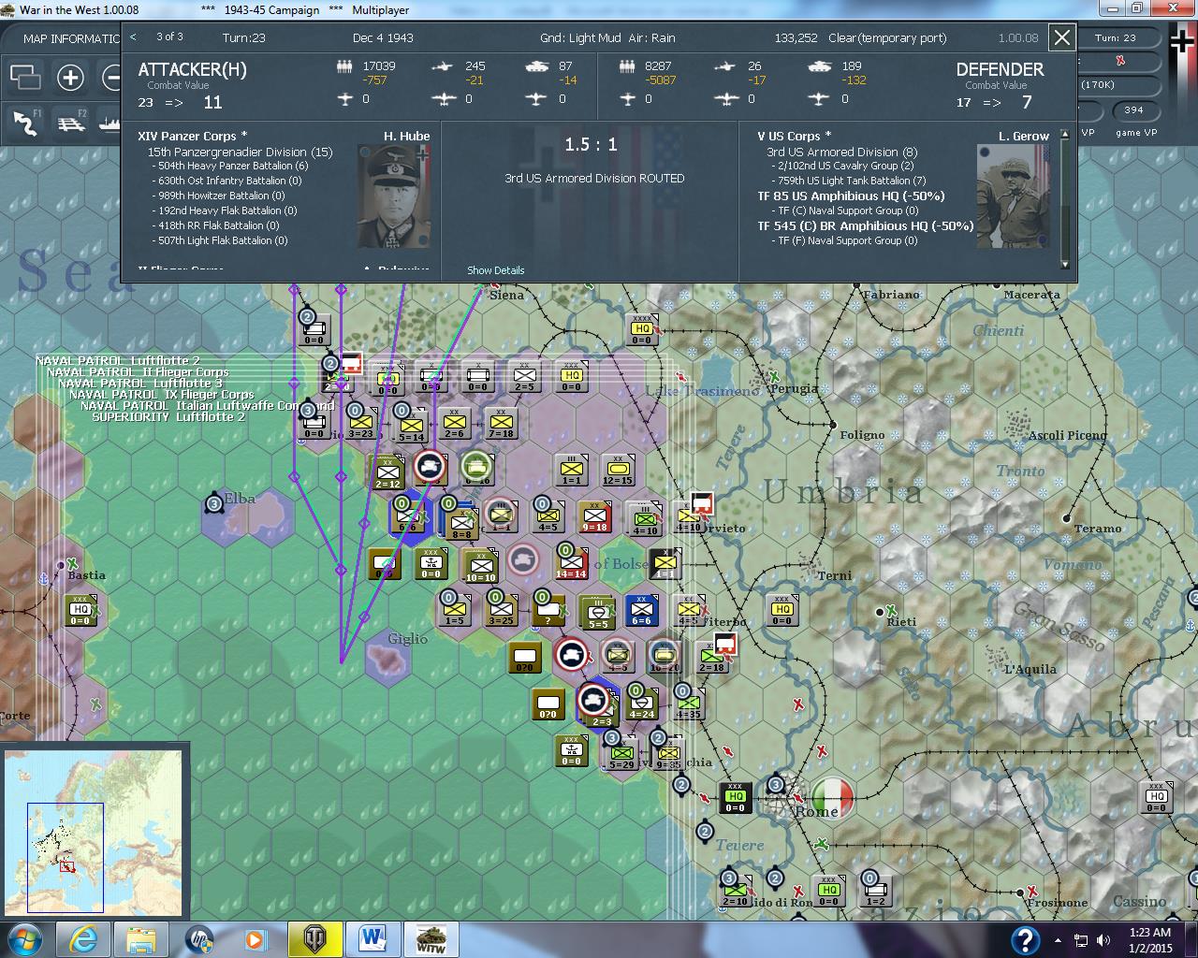1198x958 pixels.
Task: Select the 12=15 armored unit counter
Action: point(618,470)
